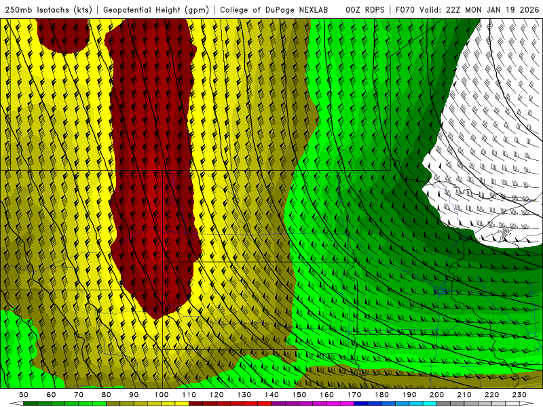
Task: Click the 170 label on the color scale
Action: (354, 395)
